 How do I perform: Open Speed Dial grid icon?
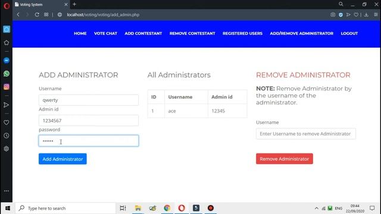46,14
